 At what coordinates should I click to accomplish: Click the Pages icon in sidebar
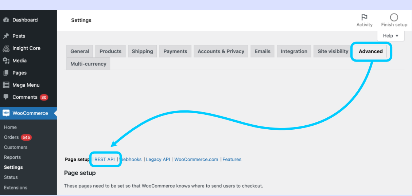(x=6, y=72)
